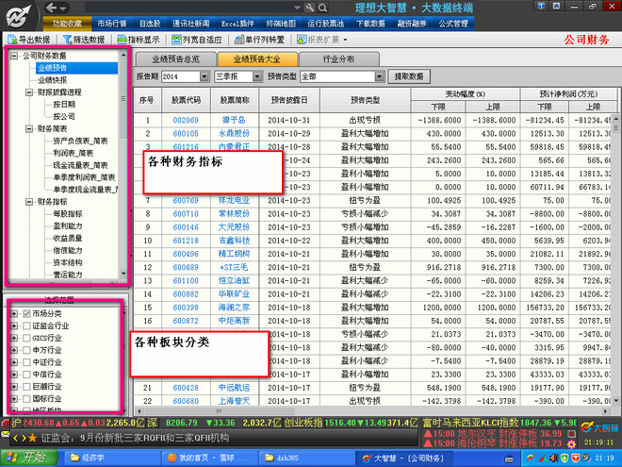Click the gear icon beside alert ticker
Screen dimensions: 622x467
pos(571,443)
